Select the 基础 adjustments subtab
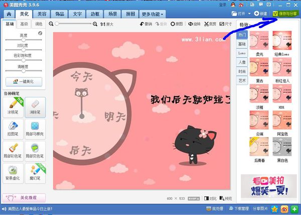Viewport: 301px width, 215px height. [10, 24]
